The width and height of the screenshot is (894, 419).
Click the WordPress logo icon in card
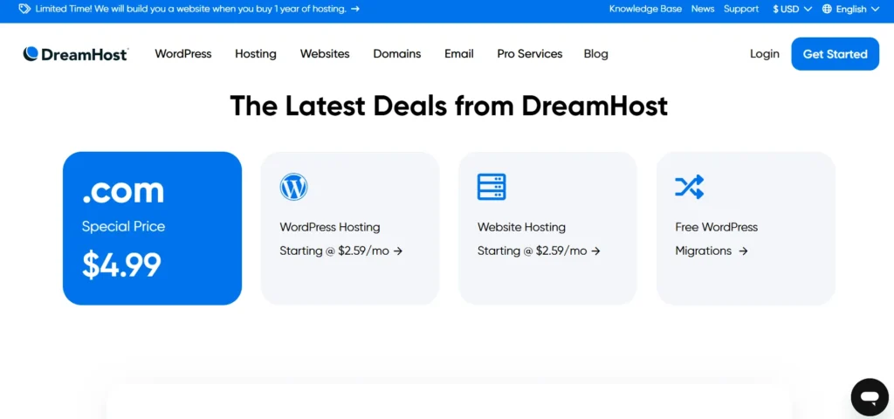(x=293, y=187)
